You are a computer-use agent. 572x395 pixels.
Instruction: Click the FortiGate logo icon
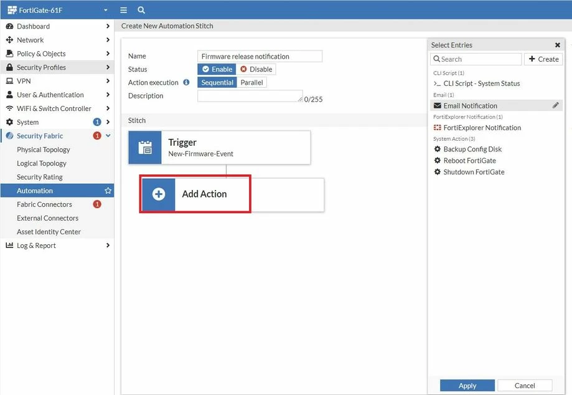tap(12, 10)
